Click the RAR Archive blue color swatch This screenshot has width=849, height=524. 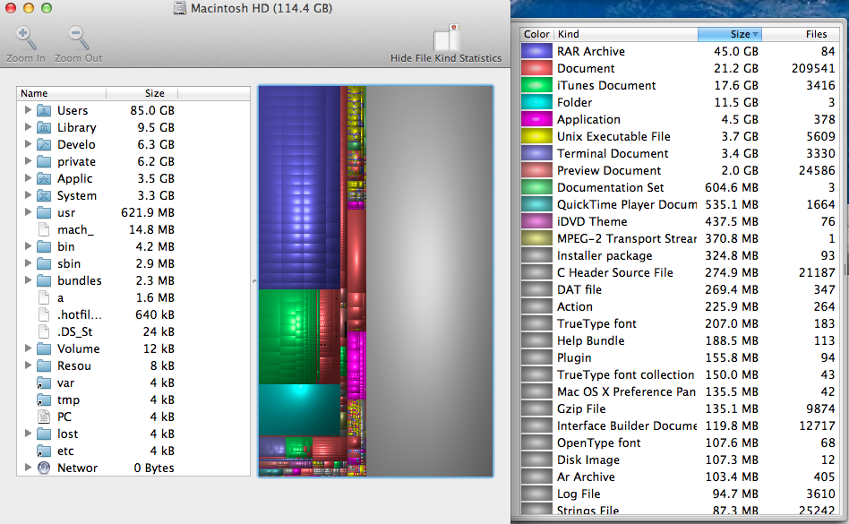point(536,51)
